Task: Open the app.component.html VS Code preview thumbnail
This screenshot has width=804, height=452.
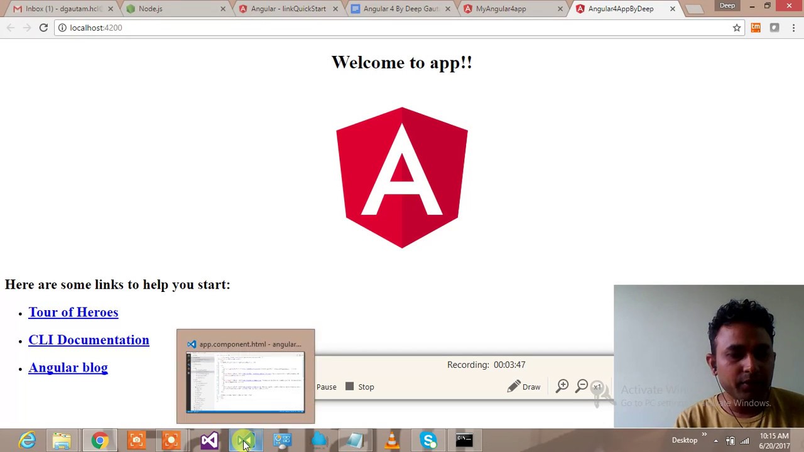Action: tap(246, 382)
